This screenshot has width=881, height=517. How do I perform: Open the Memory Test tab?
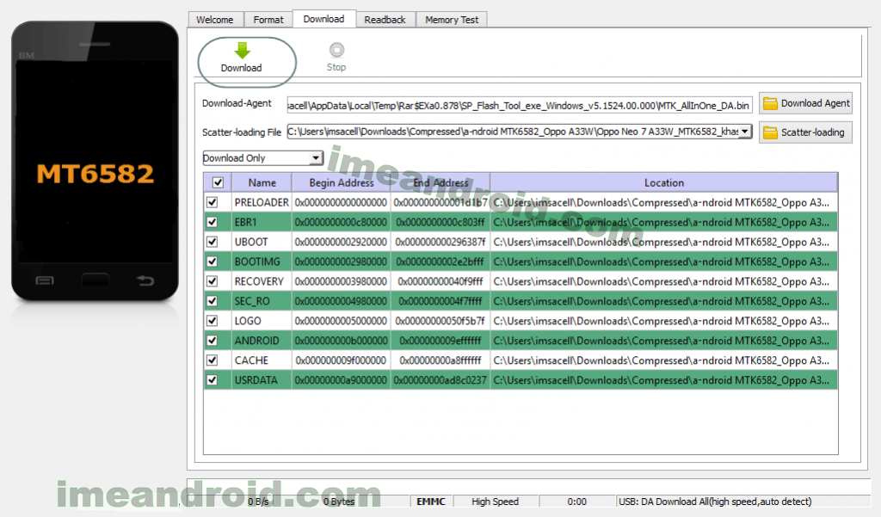coord(452,20)
